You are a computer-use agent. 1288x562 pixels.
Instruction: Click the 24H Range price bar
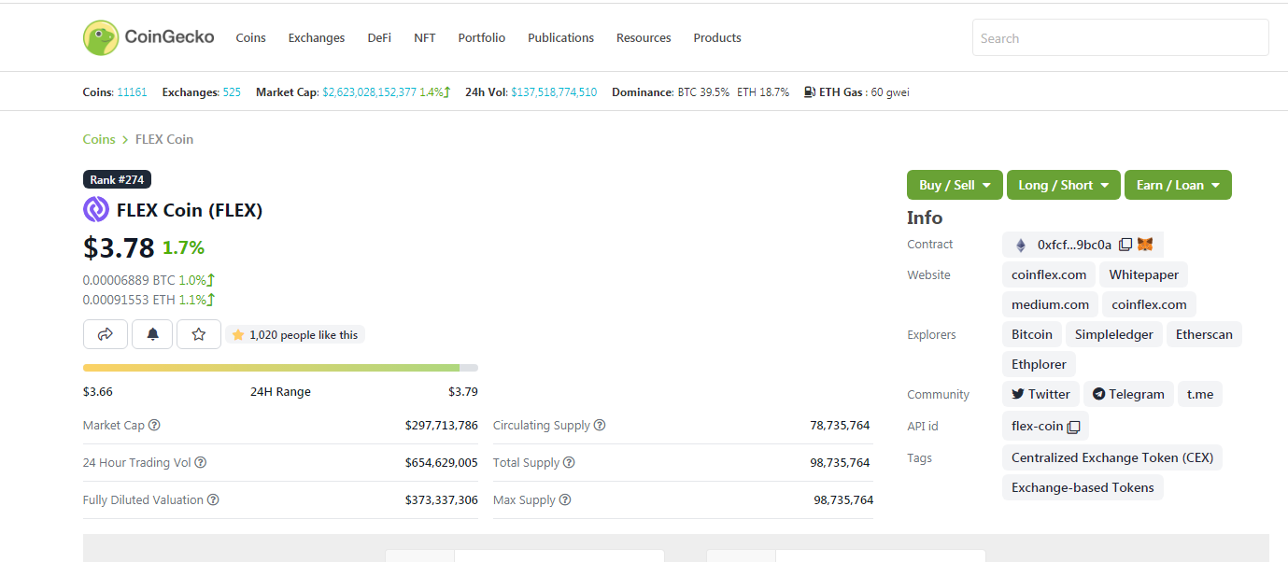[x=280, y=368]
